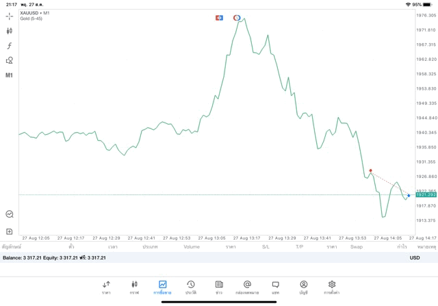Open the Mailbox (กล่องจดหมาย) tab
Image resolution: width=438 pixels, height=306 pixels.
tap(247, 287)
